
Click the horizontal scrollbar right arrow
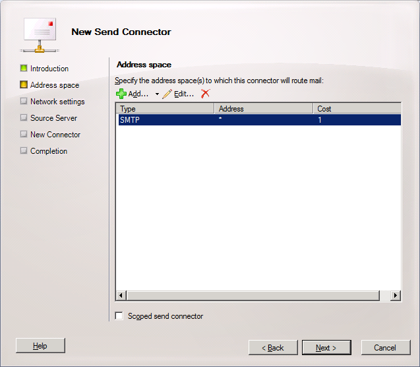(x=396, y=296)
